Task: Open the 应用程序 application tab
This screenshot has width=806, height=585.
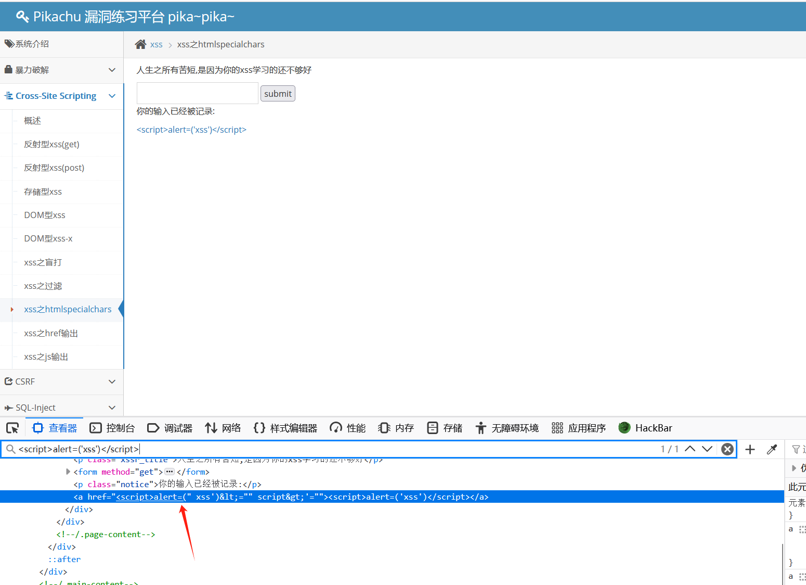Action: (x=579, y=428)
